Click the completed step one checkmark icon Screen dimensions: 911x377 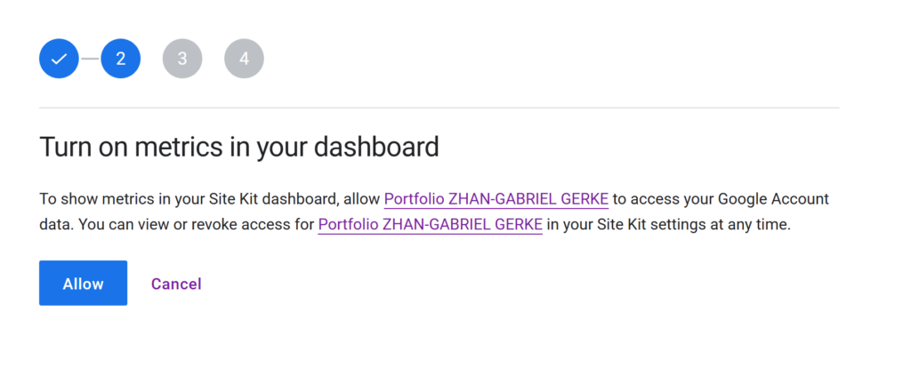pyautogui.click(x=59, y=59)
